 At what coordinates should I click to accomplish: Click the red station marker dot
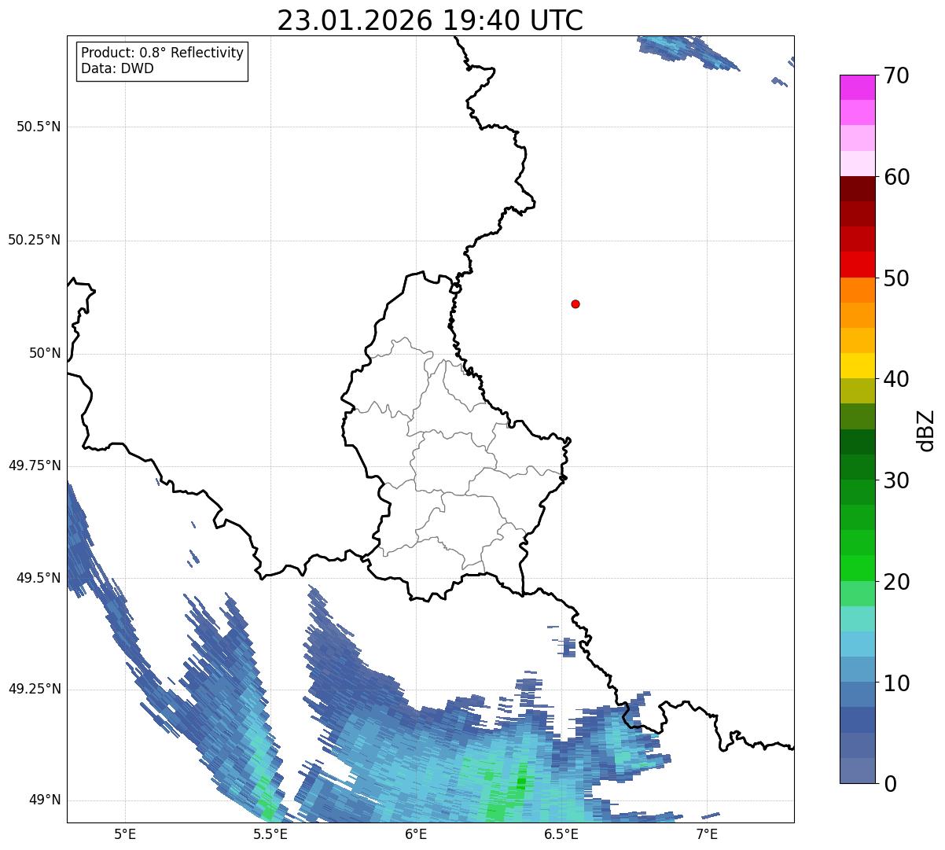pyautogui.click(x=575, y=304)
